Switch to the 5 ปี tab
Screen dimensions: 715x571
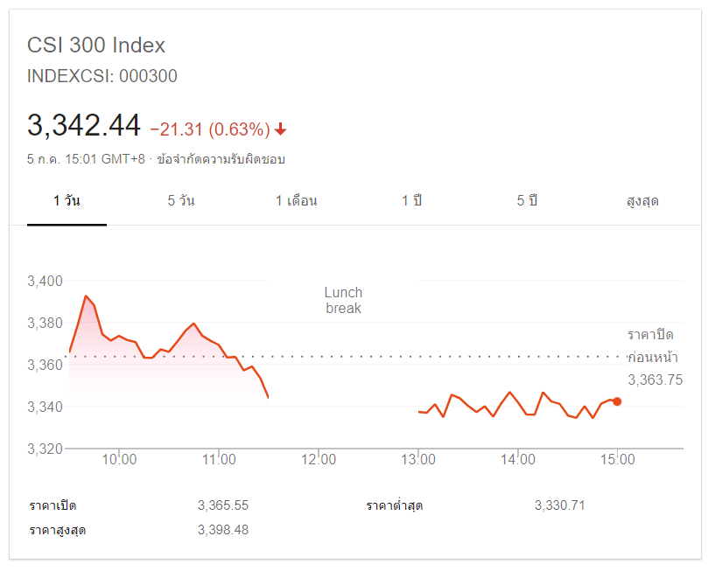click(527, 201)
